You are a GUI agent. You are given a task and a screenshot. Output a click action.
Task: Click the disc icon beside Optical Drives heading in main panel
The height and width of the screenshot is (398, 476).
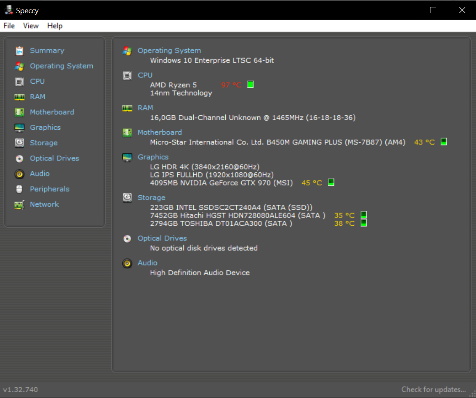pyautogui.click(x=127, y=239)
